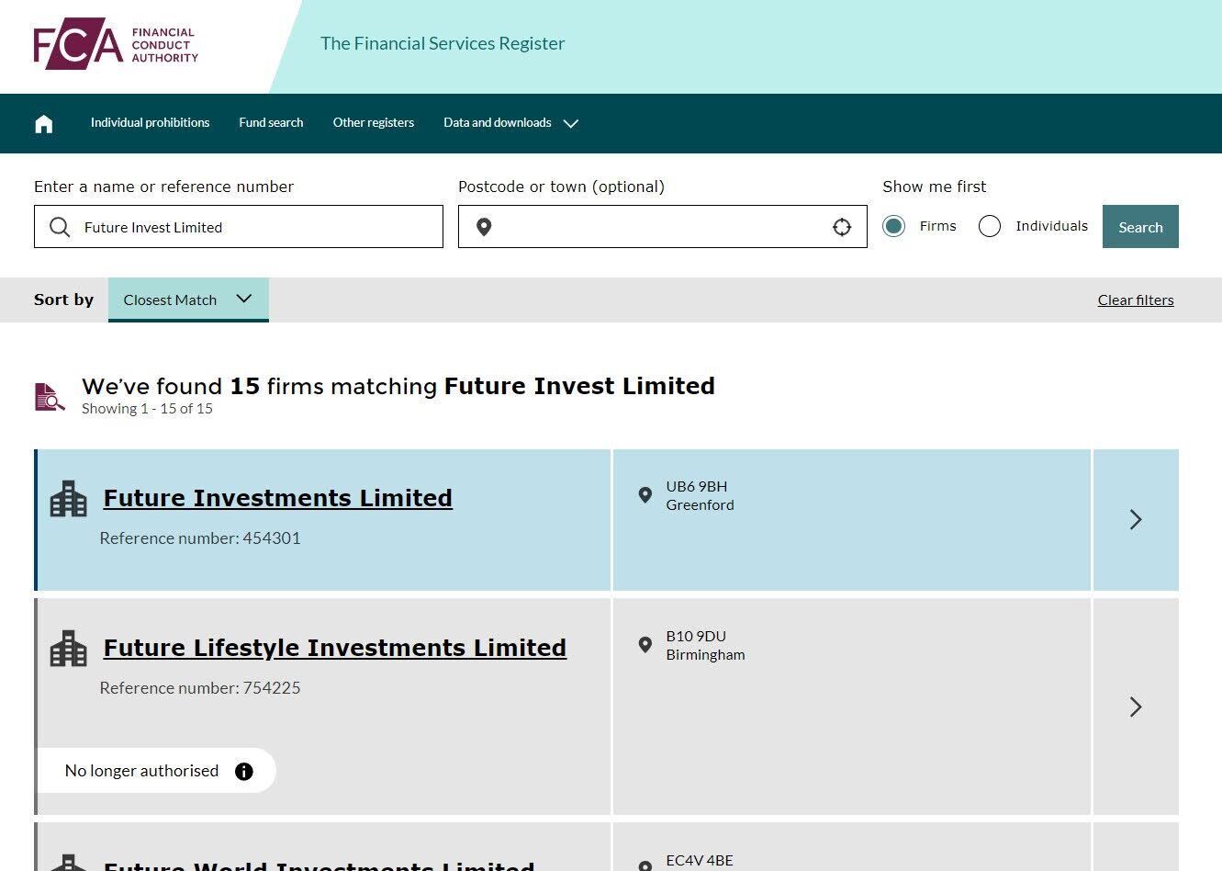1222x871 pixels.
Task: Open Individual prohibitions page
Action: (x=150, y=123)
